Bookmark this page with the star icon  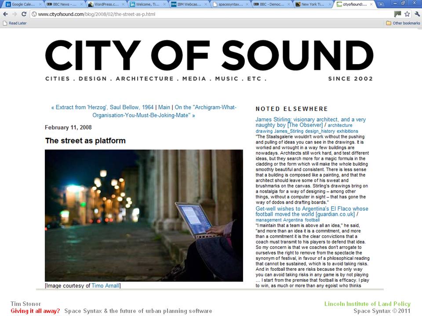click(x=407, y=14)
